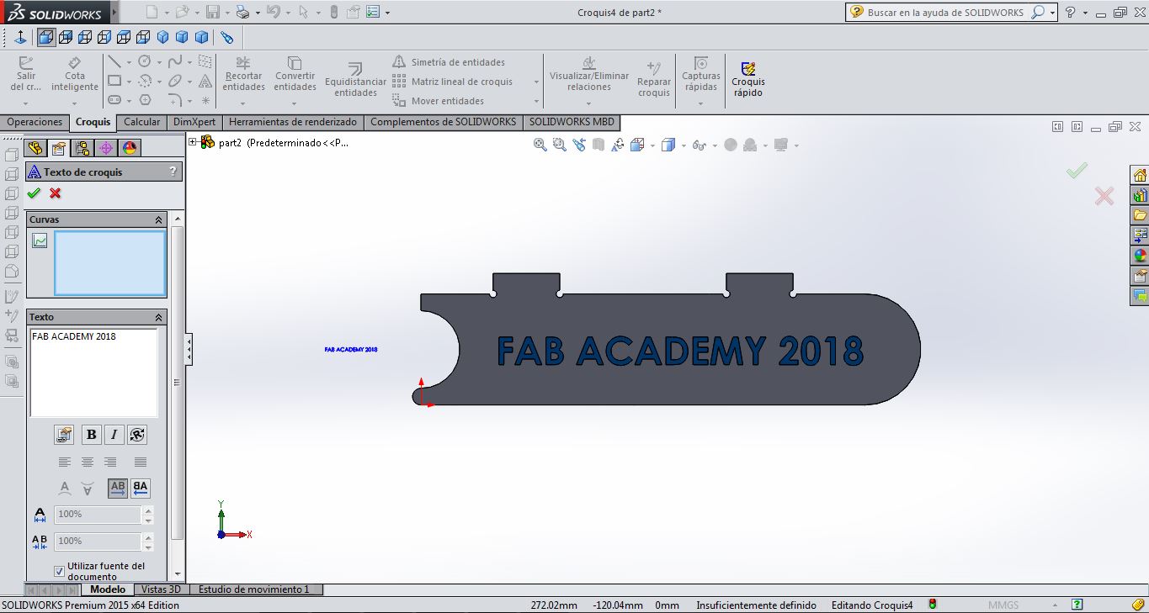This screenshot has height=613, width=1149.
Task: Collapse the Texto section
Action: click(x=158, y=317)
